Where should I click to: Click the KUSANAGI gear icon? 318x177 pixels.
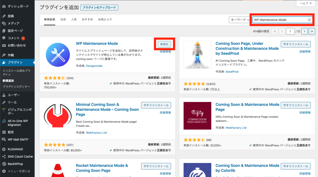4,149
